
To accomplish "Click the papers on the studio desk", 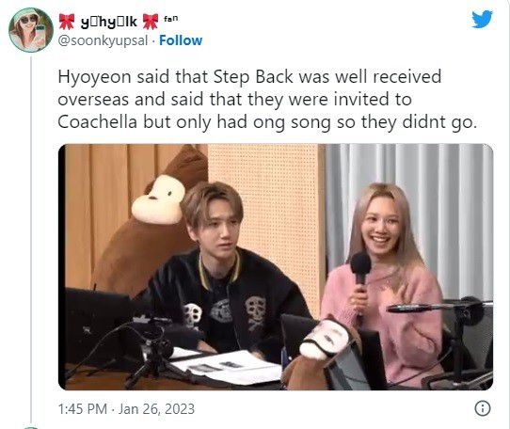I will [228, 366].
